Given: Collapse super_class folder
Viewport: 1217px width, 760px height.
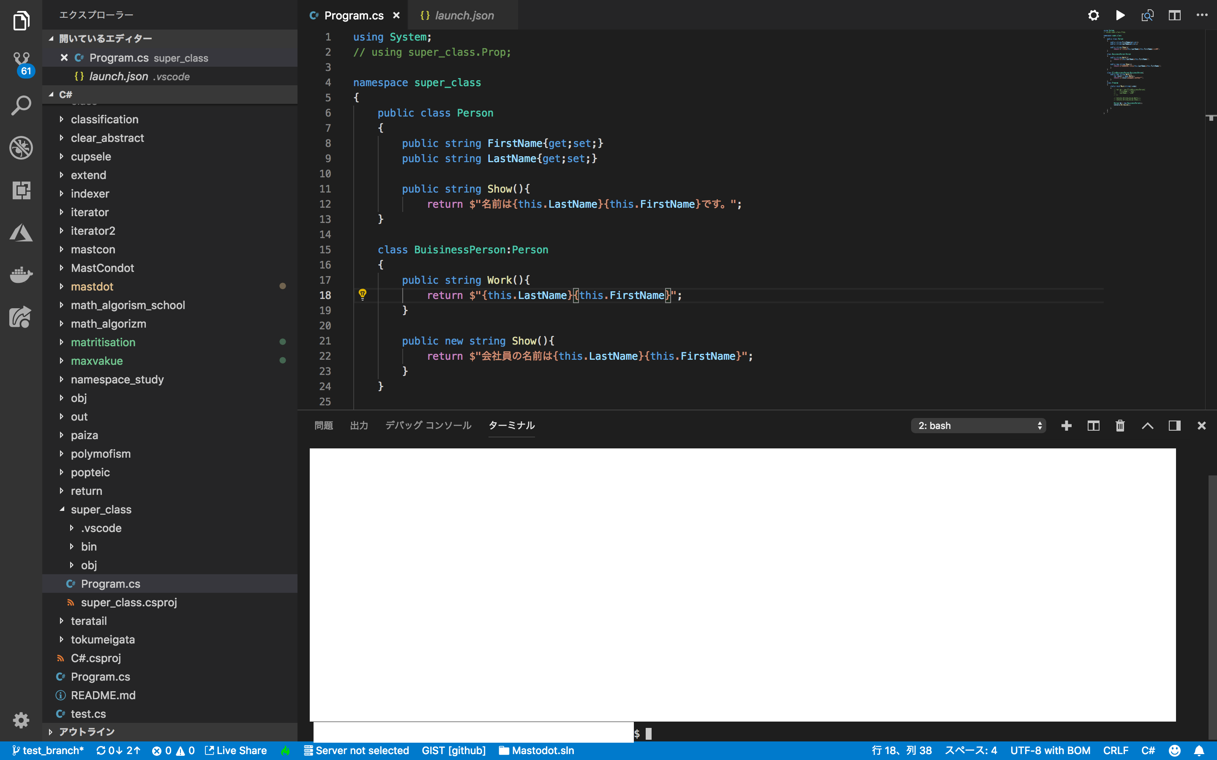Looking at the screenshot, I should 170,509.
